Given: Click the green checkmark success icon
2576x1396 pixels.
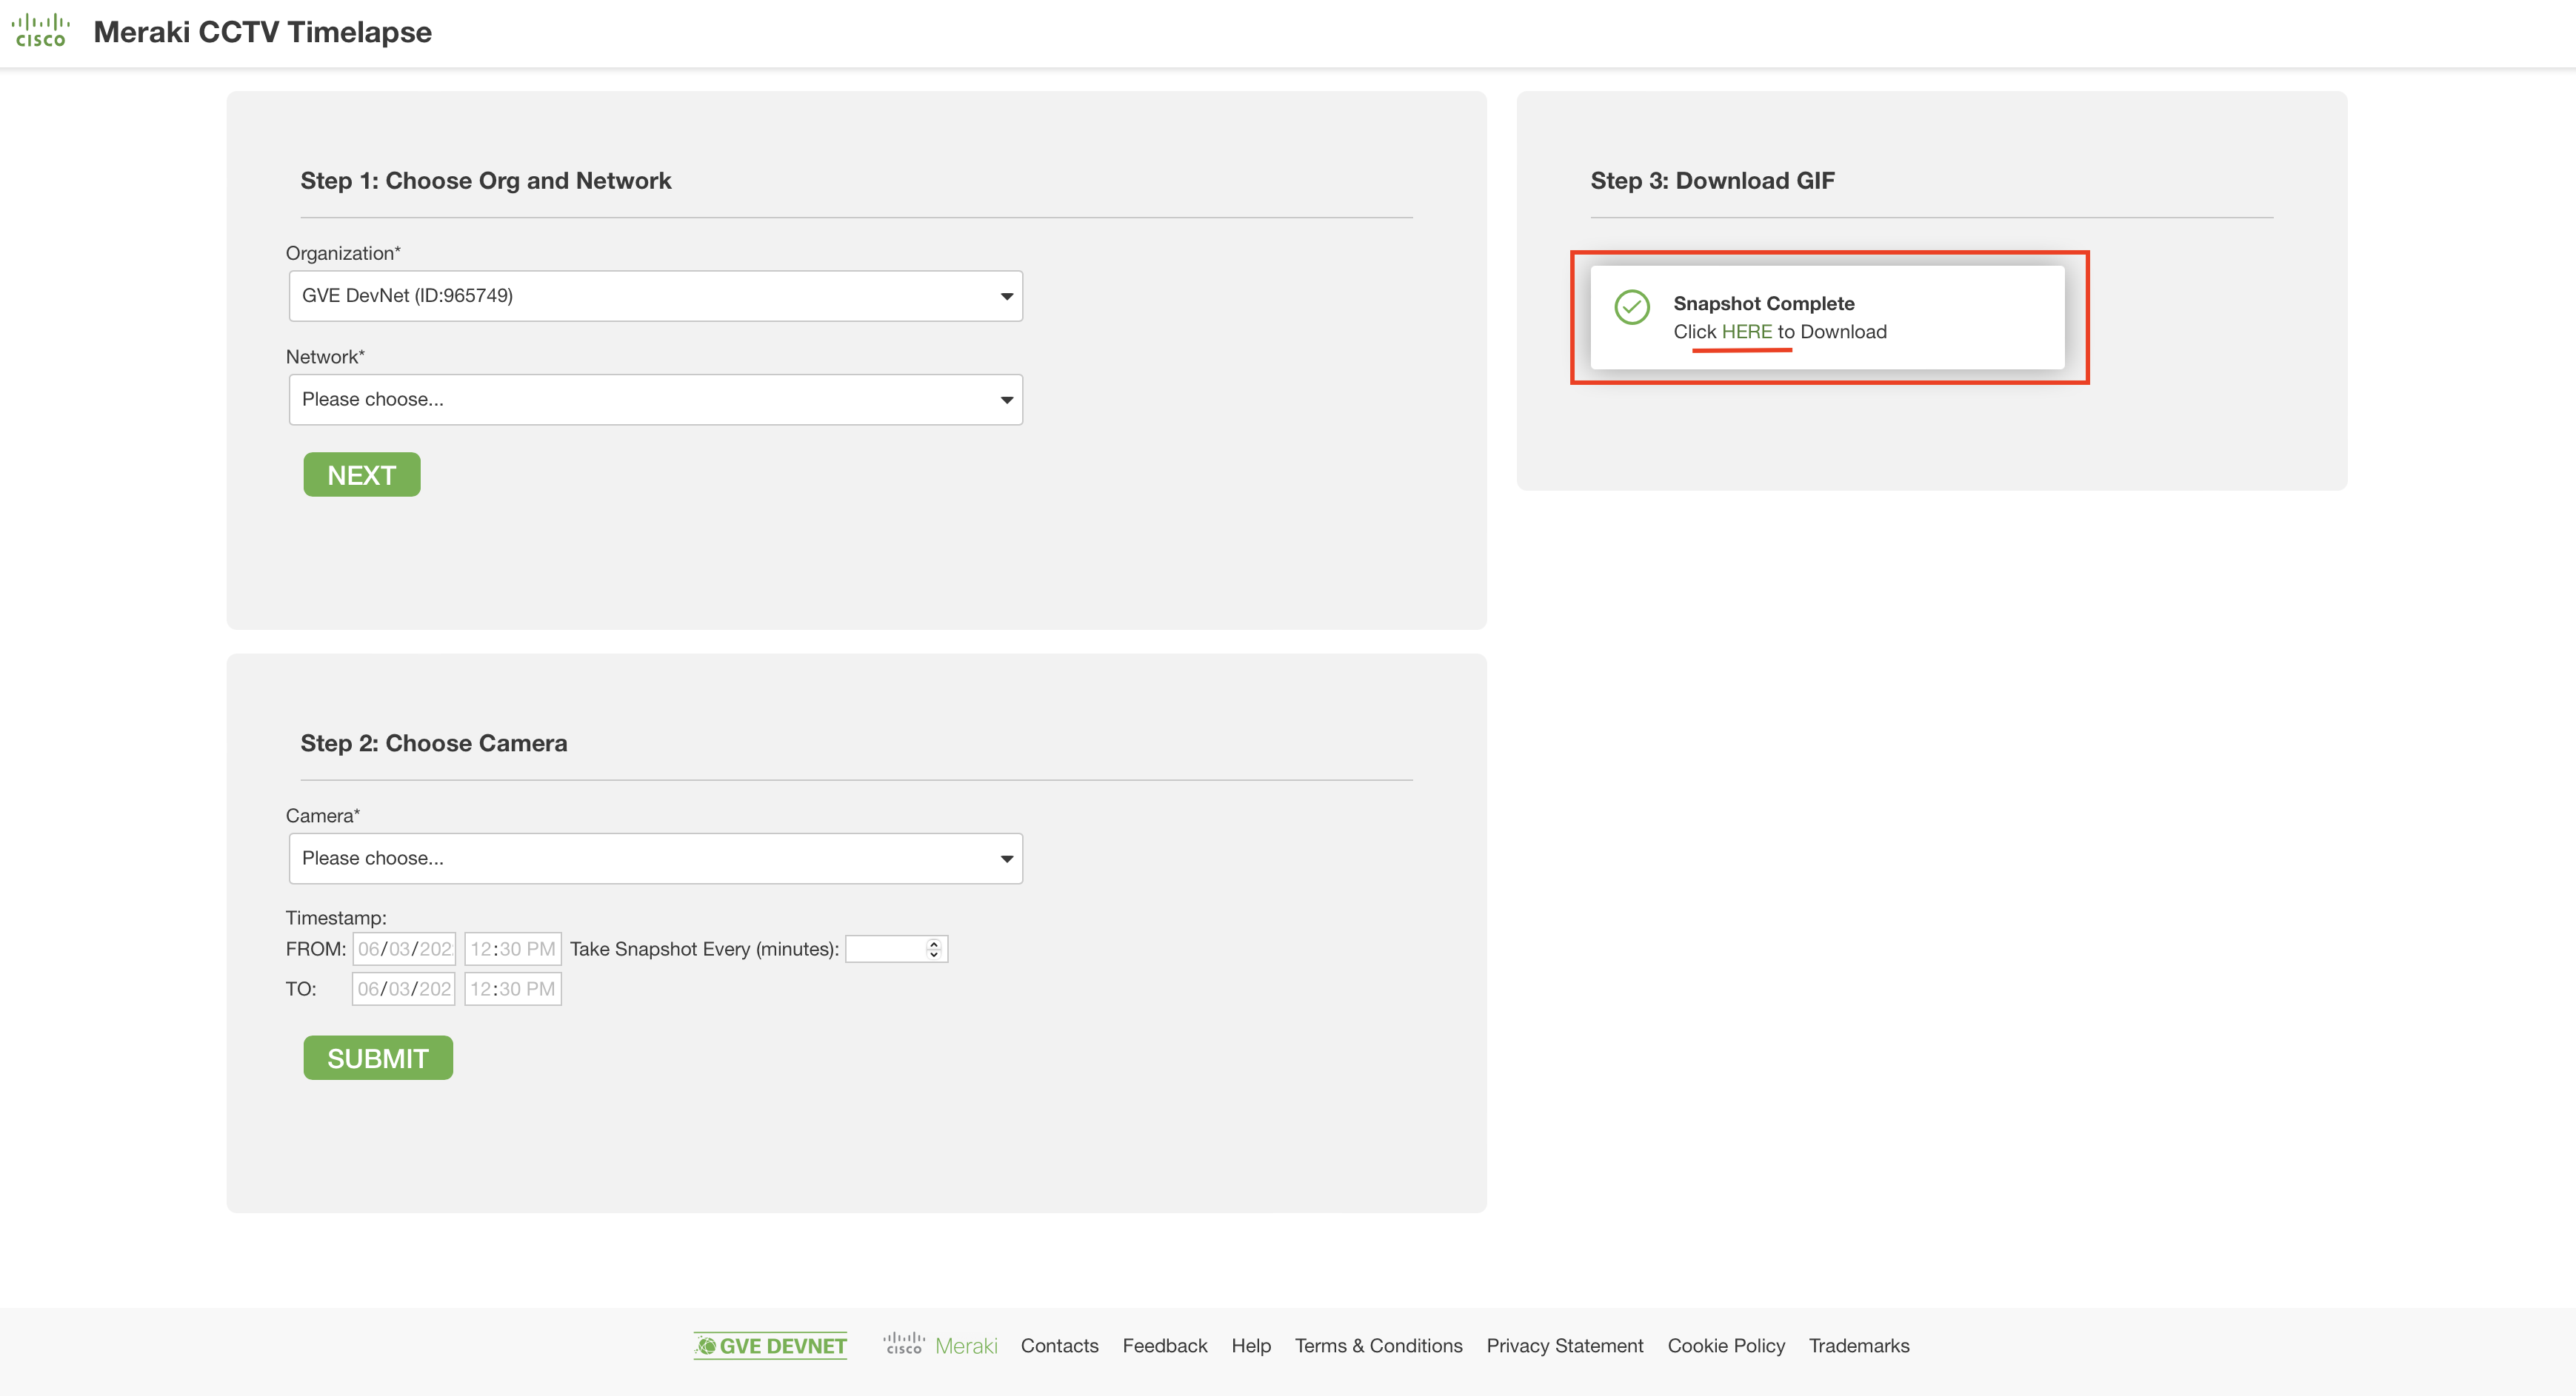Looking at the screenshot, I should tap(1632, 306).
